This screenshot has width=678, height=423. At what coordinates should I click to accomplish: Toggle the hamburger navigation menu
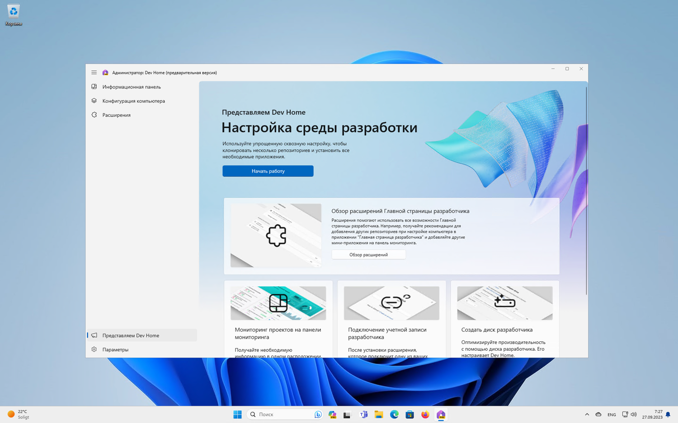click(94, 72)
